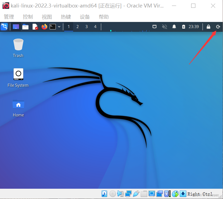Viewport: 223px width, 199px height.
Task: Launch Firefox from the panel
Action: coord(44,27)
